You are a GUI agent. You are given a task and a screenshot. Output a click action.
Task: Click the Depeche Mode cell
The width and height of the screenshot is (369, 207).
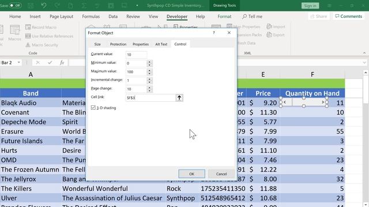coord(31,122)
